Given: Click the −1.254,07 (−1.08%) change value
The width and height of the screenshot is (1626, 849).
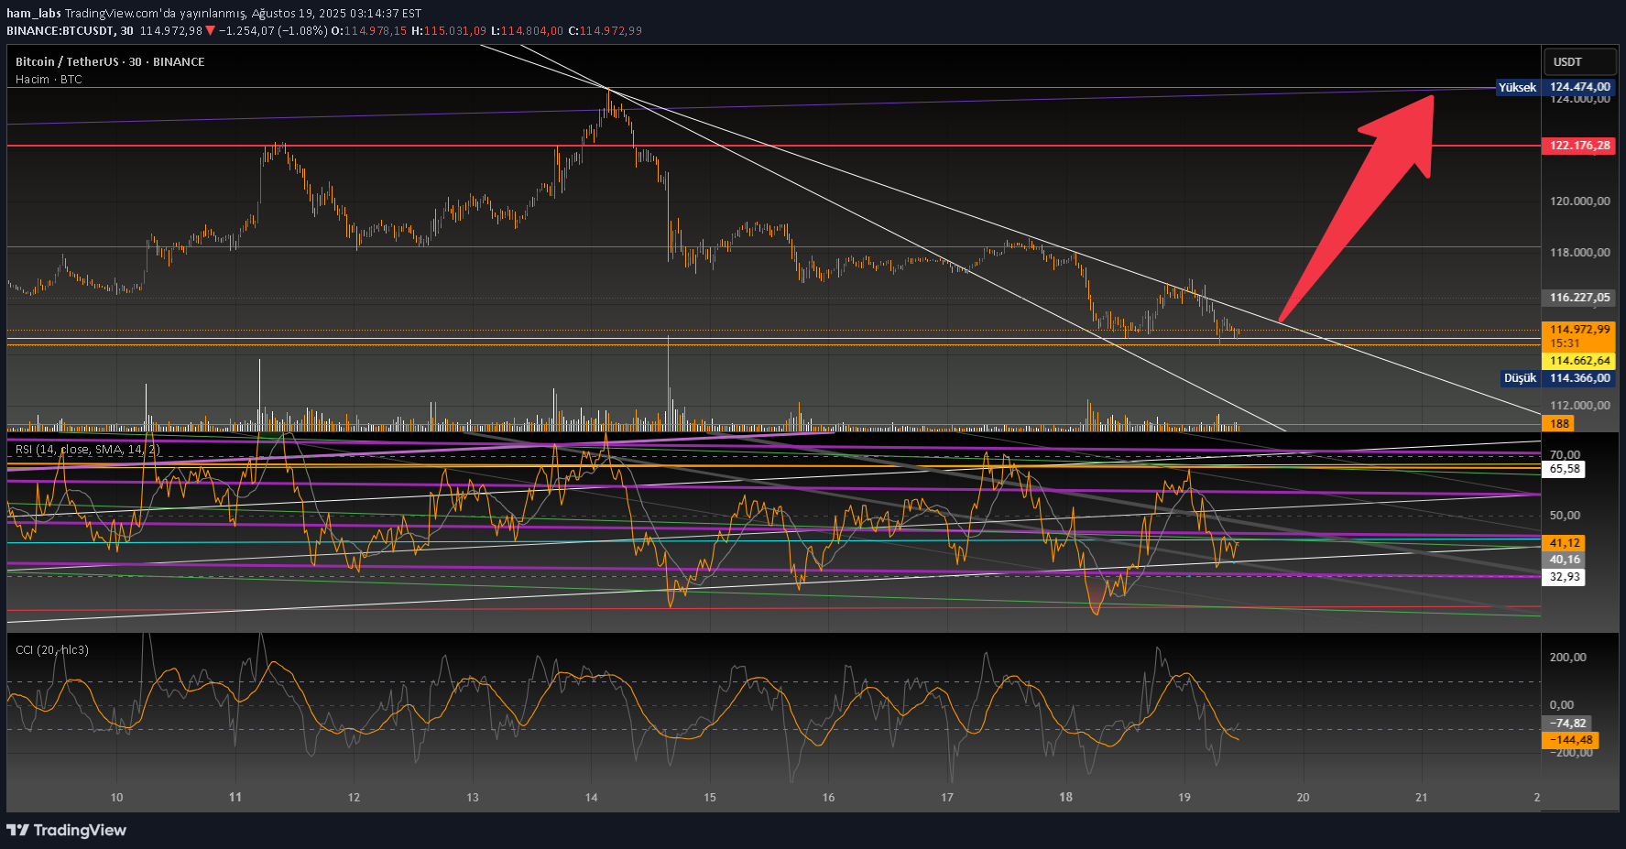Looking at the screenshot, I should [273, 30].
